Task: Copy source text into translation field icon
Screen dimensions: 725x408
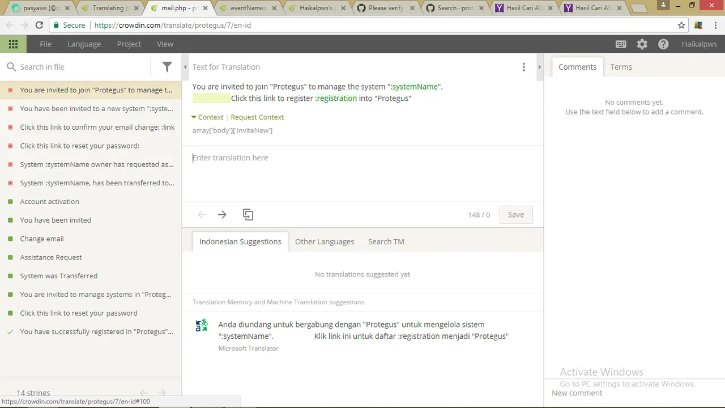Action: (x=248, y=215)
